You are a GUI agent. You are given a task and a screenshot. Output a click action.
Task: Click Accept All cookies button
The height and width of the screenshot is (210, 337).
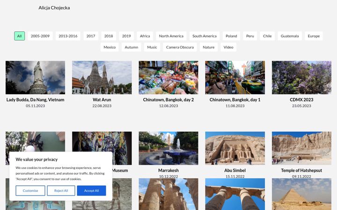tap(92, 190)
